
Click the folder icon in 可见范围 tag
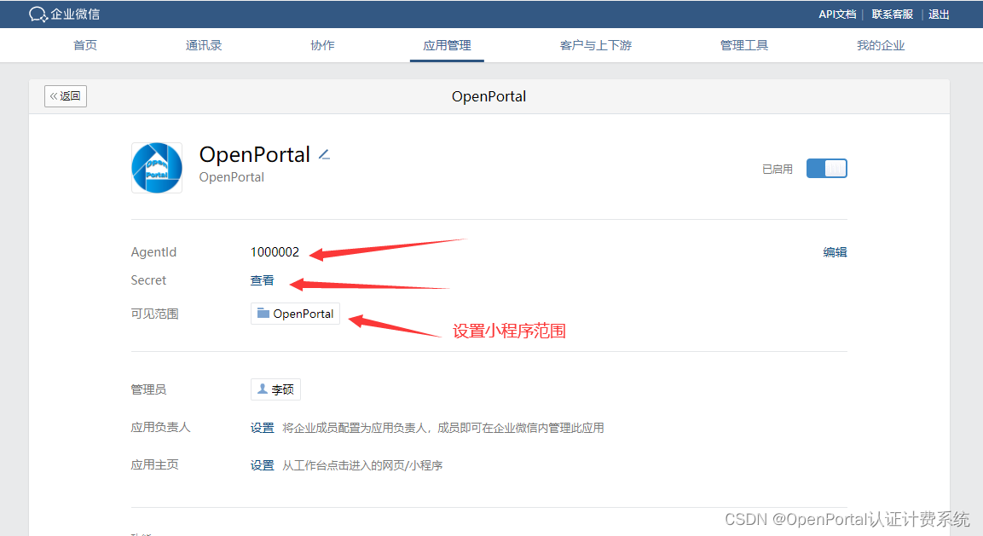click(x=263, y=313)
